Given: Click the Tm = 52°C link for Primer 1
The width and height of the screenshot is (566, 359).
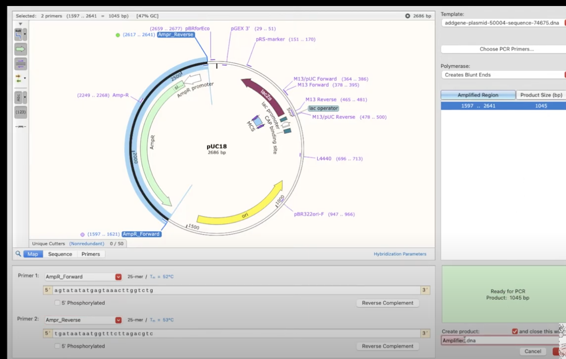Looking at the screenshot, I should [162, 277].
